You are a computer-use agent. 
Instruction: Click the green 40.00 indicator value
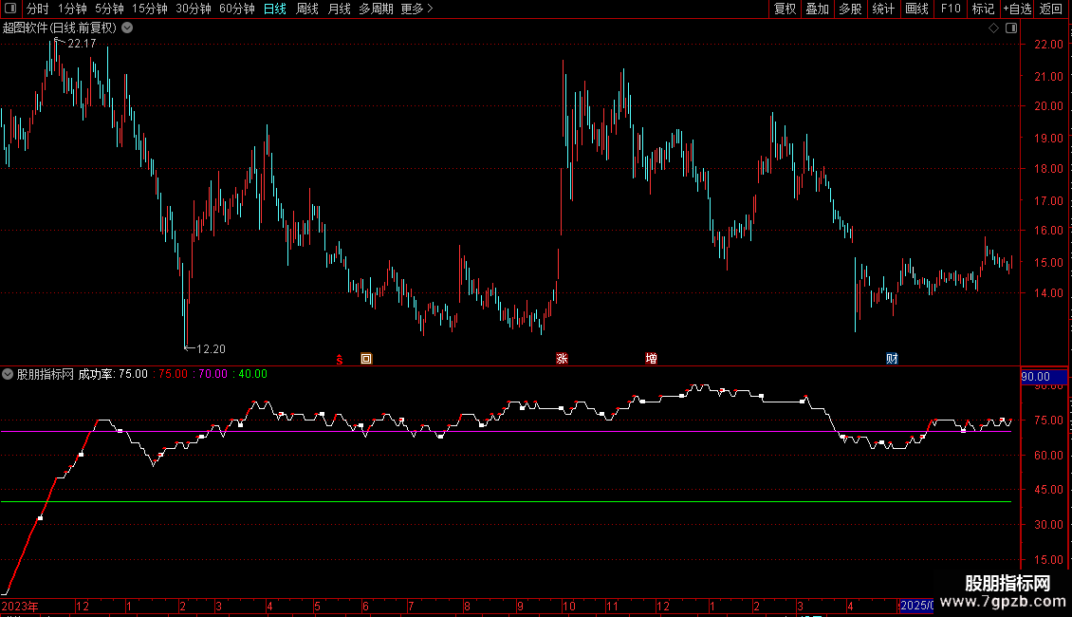(252, 374)
